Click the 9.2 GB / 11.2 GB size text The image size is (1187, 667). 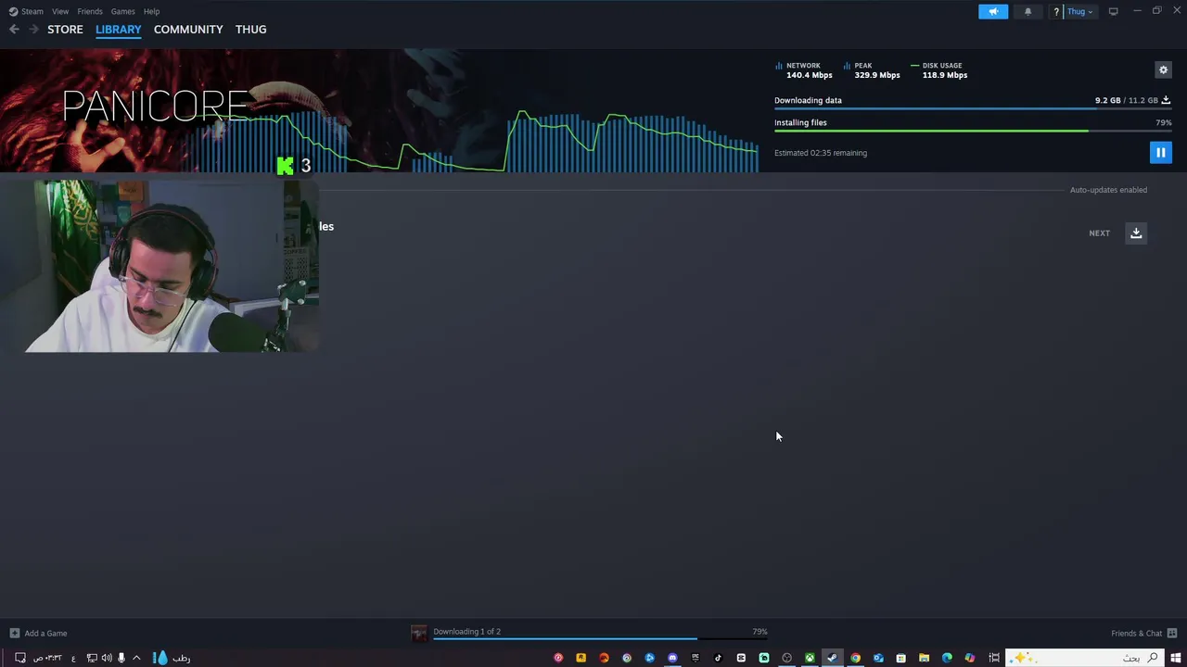pyautogui.click(x=1126, y=100)
